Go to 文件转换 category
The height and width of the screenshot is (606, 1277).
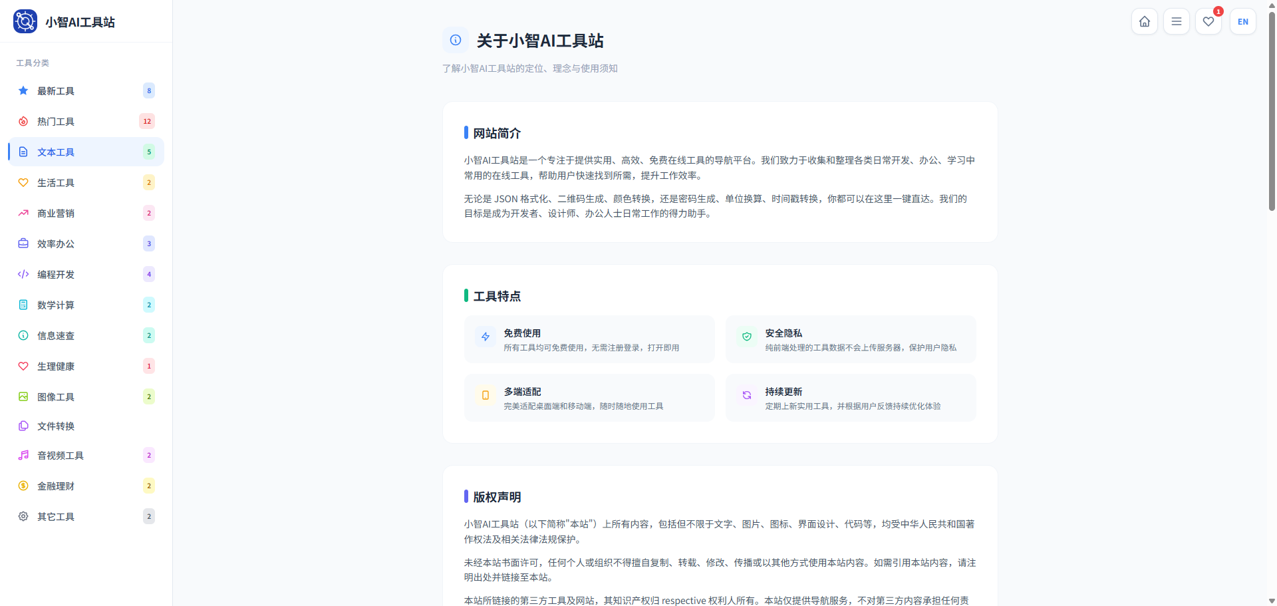pos(86,426)
